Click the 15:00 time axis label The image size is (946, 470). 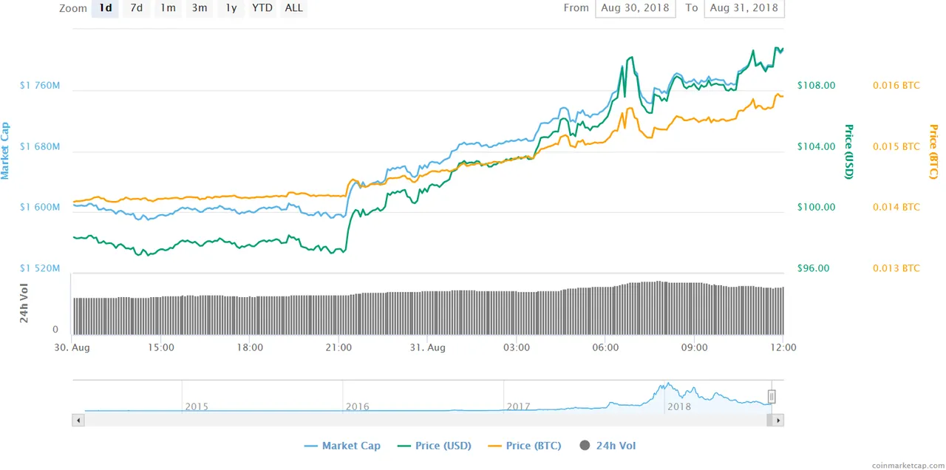pos(161,347)
